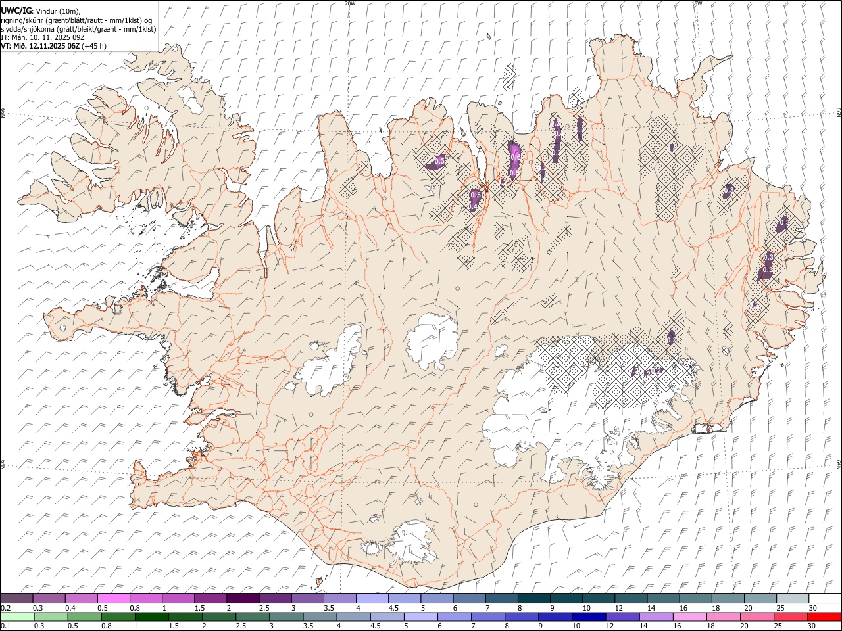
Task: Click the '0.2' label on the top legend
Action: (6, 608)
